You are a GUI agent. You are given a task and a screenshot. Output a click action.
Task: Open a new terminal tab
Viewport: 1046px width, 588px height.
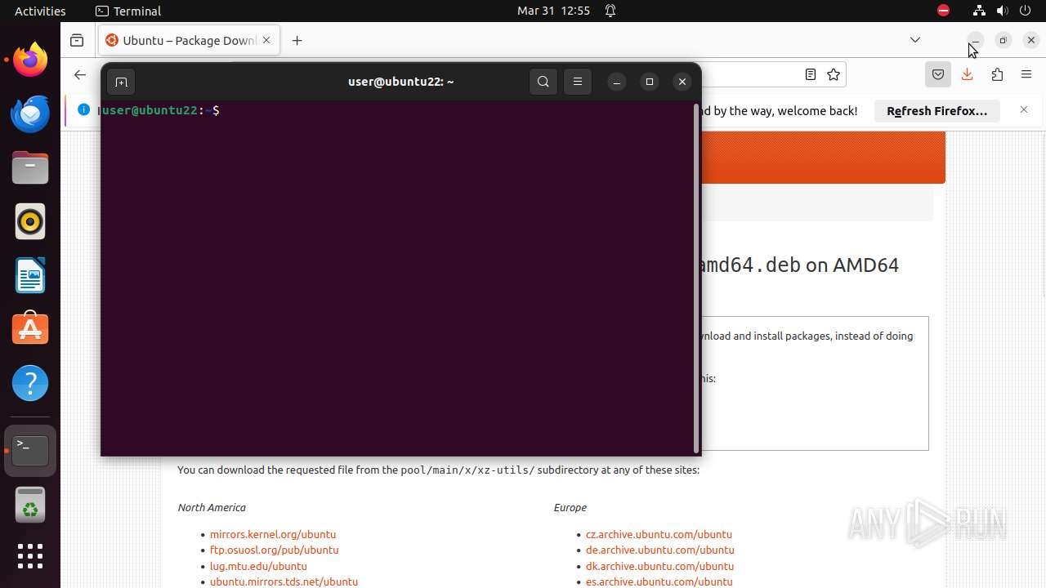click(121, 82)
